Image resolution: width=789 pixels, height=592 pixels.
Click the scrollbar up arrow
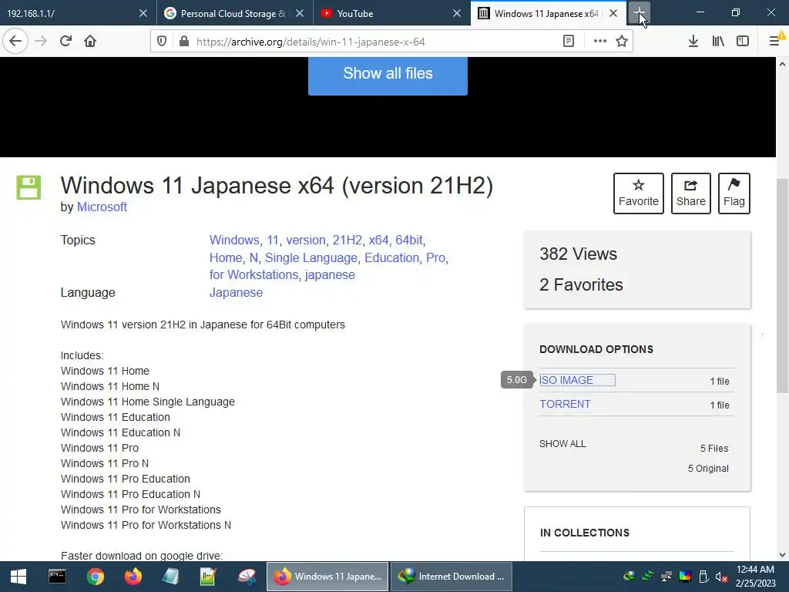(782, 64)
